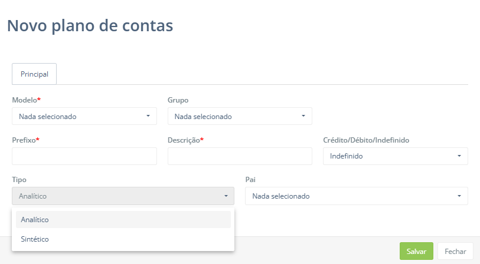Open the dropdown showing Indefinido
Screen dimensions: 480x264
tap(394, 156)
